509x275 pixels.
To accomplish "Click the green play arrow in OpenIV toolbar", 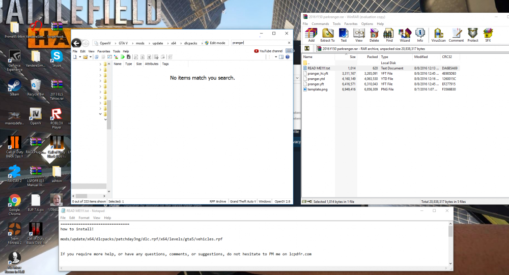I will (123, 57).
